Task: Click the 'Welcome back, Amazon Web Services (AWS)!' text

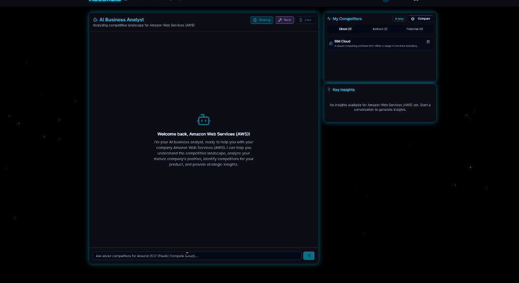Action: click(x=204, y=134)
